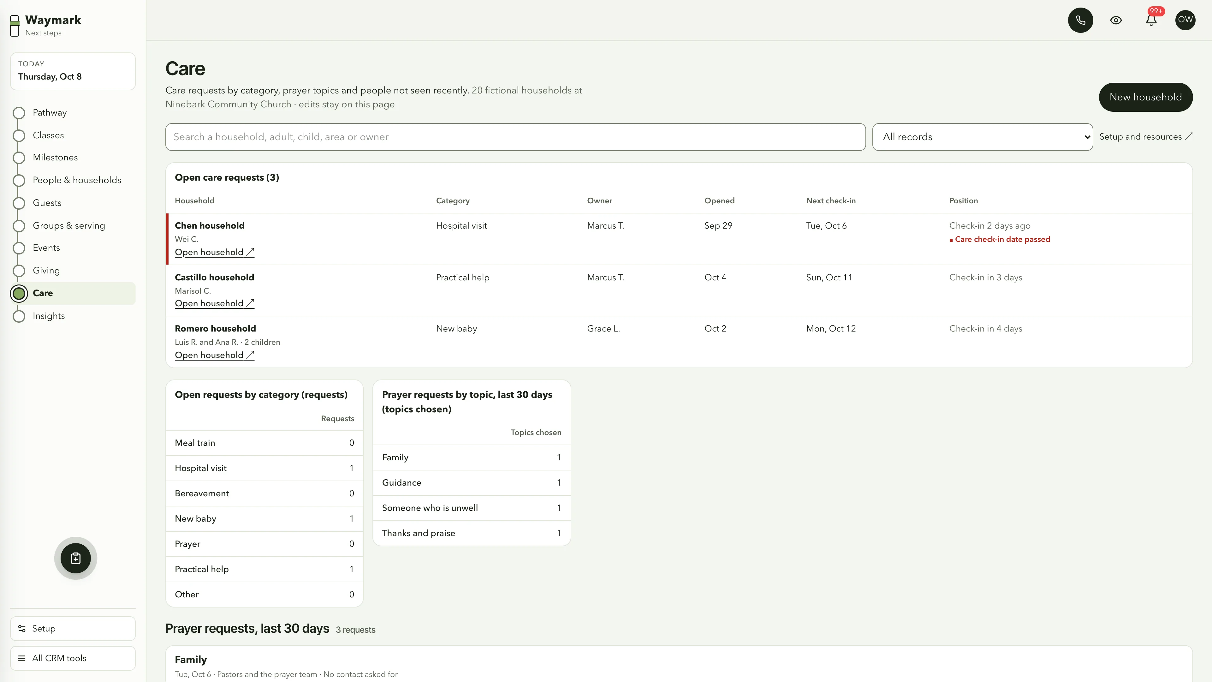
Task: Navigate to Events
Action: tap(46, 248)
